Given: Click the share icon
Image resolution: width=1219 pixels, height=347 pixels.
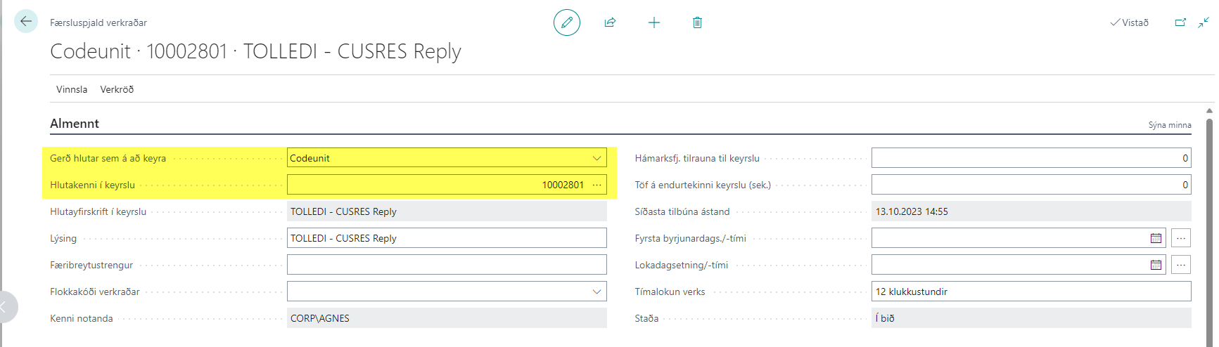Looking at the screenshot, I should coord(610,22).
